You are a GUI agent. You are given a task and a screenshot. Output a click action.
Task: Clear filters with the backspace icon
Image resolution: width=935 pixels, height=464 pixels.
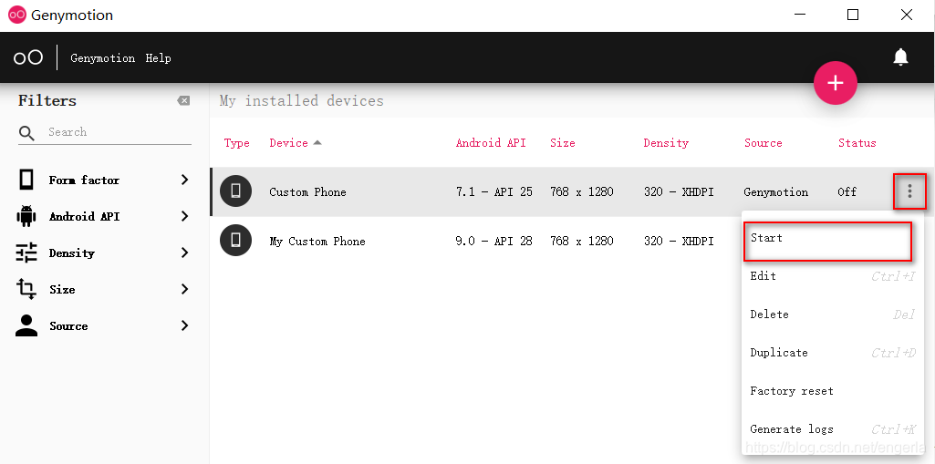click(x=183, y=100)
